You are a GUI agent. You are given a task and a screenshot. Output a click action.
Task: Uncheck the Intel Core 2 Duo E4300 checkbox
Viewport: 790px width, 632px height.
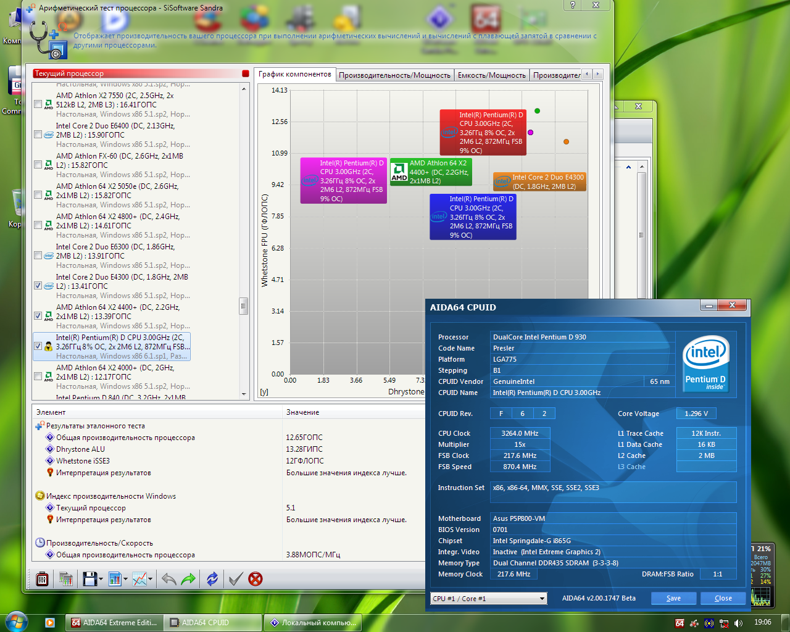[x=38, y=286]
